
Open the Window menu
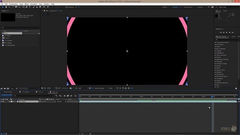coord(46,4)
